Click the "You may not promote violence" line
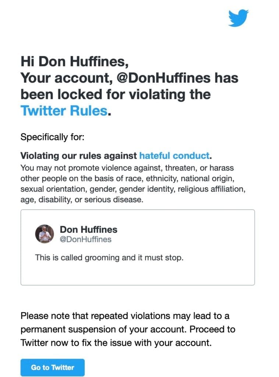Viewport: 279px width, 377px height. pos(127,168)
